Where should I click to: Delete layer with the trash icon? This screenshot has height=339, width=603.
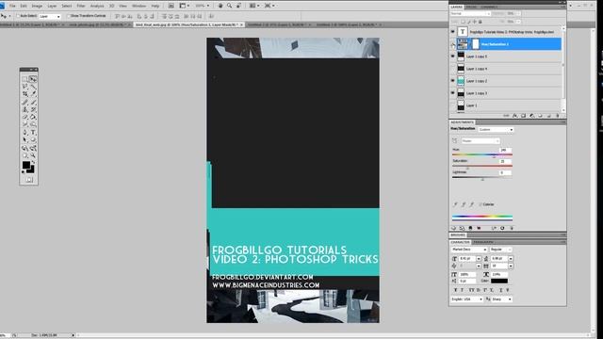click(x=557, y=116)
